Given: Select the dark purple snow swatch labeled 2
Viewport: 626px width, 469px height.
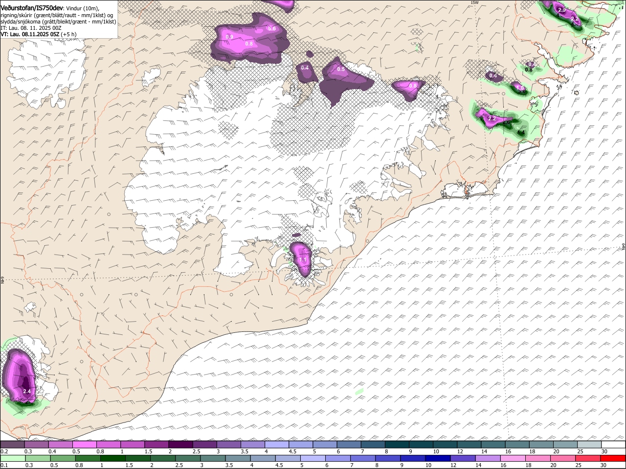Looking at the screenshot, I should pos(180,445).
